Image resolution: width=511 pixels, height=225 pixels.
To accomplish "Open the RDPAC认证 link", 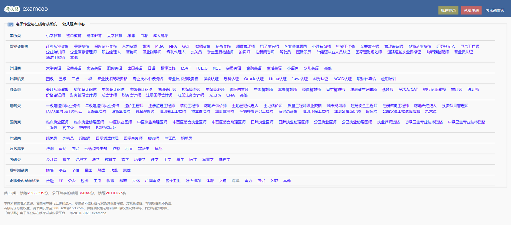I will pyautogui.click(x=106, y=127).
